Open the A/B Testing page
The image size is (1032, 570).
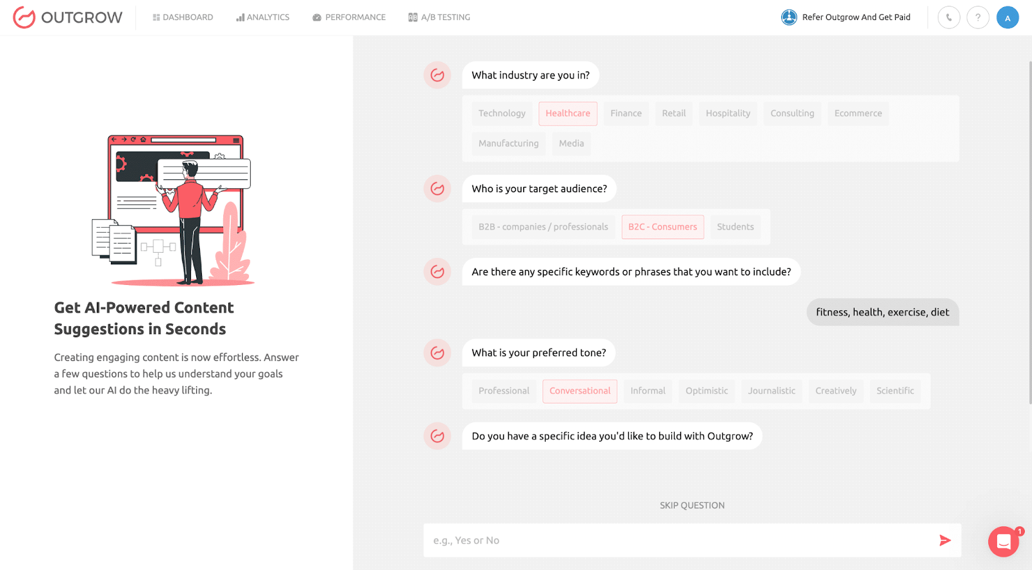tap(439, 17)
